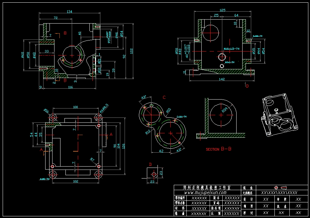310x218 pixels.
Task: Select the "72" dimension text
Action: 56,18
